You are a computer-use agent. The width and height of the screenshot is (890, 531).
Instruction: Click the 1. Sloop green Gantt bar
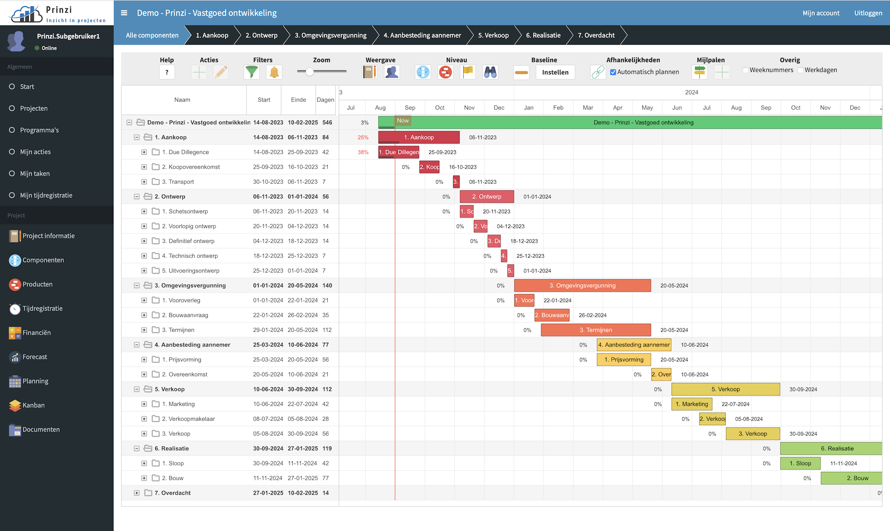click(x=801, y=463)
